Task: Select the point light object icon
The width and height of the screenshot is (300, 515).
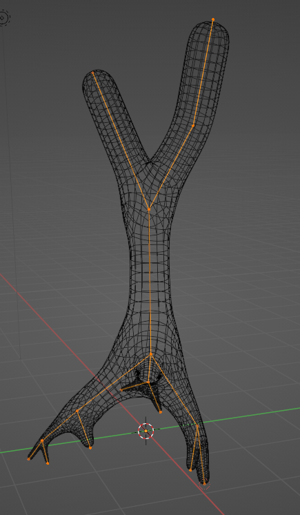Action: (x=3, y=17)
